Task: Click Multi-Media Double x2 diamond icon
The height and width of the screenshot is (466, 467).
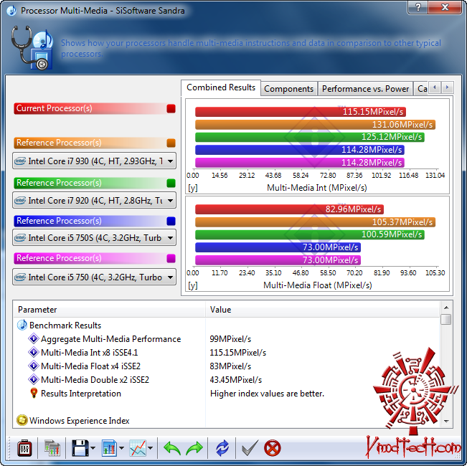Action: click(x=33, y=380)
